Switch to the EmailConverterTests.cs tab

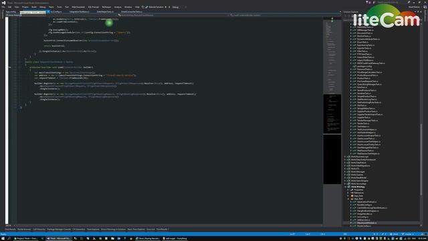pos(132,12)
